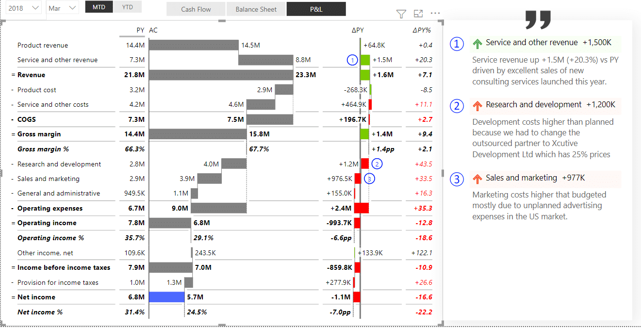641x328 pixels.
Task: Click the focus mode icon
Action: coord(418,14)
